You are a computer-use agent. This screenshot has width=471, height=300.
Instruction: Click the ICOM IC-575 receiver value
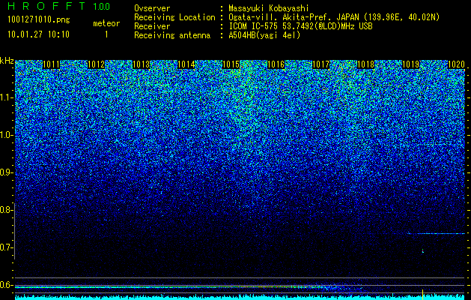pos(300,26)
